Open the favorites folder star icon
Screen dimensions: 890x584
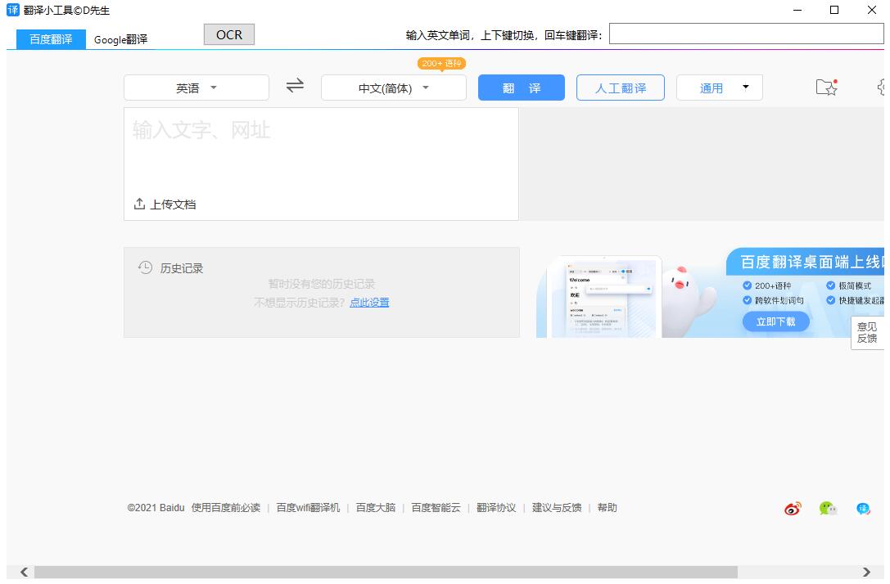(826, 87)
